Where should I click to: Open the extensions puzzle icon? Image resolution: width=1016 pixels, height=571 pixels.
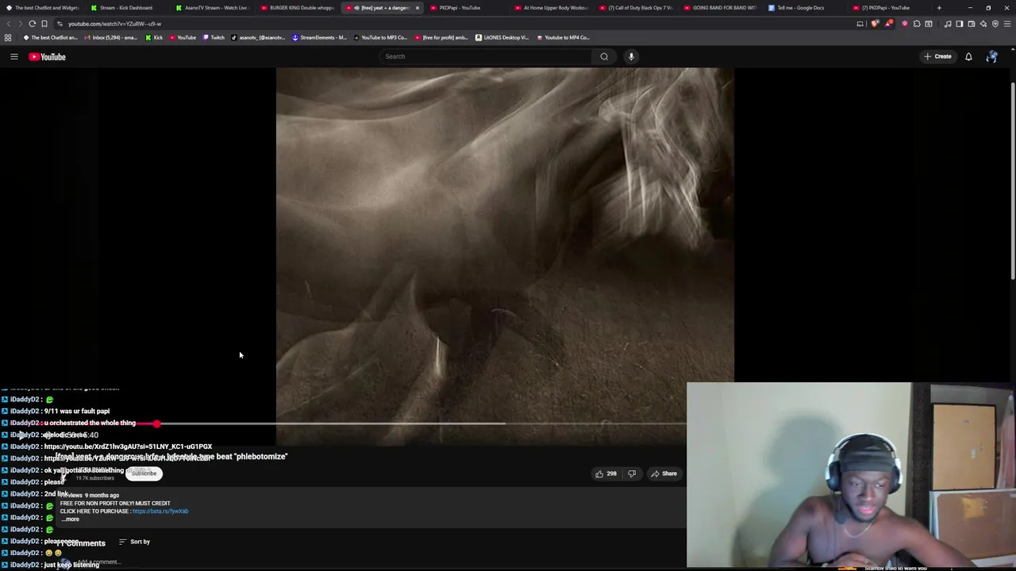click(917, 24)
